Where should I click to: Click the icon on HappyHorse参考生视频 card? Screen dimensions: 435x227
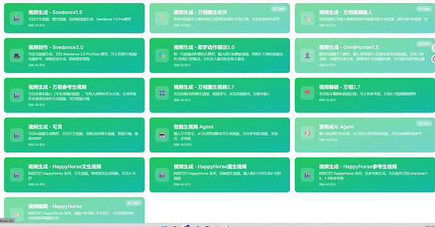[x=308, y=175]
